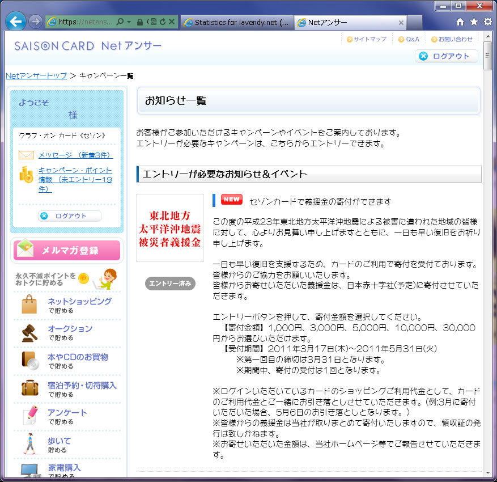Click the walking person icon
Viewport: 497px width, 482px height.
(x=30, y=443)
